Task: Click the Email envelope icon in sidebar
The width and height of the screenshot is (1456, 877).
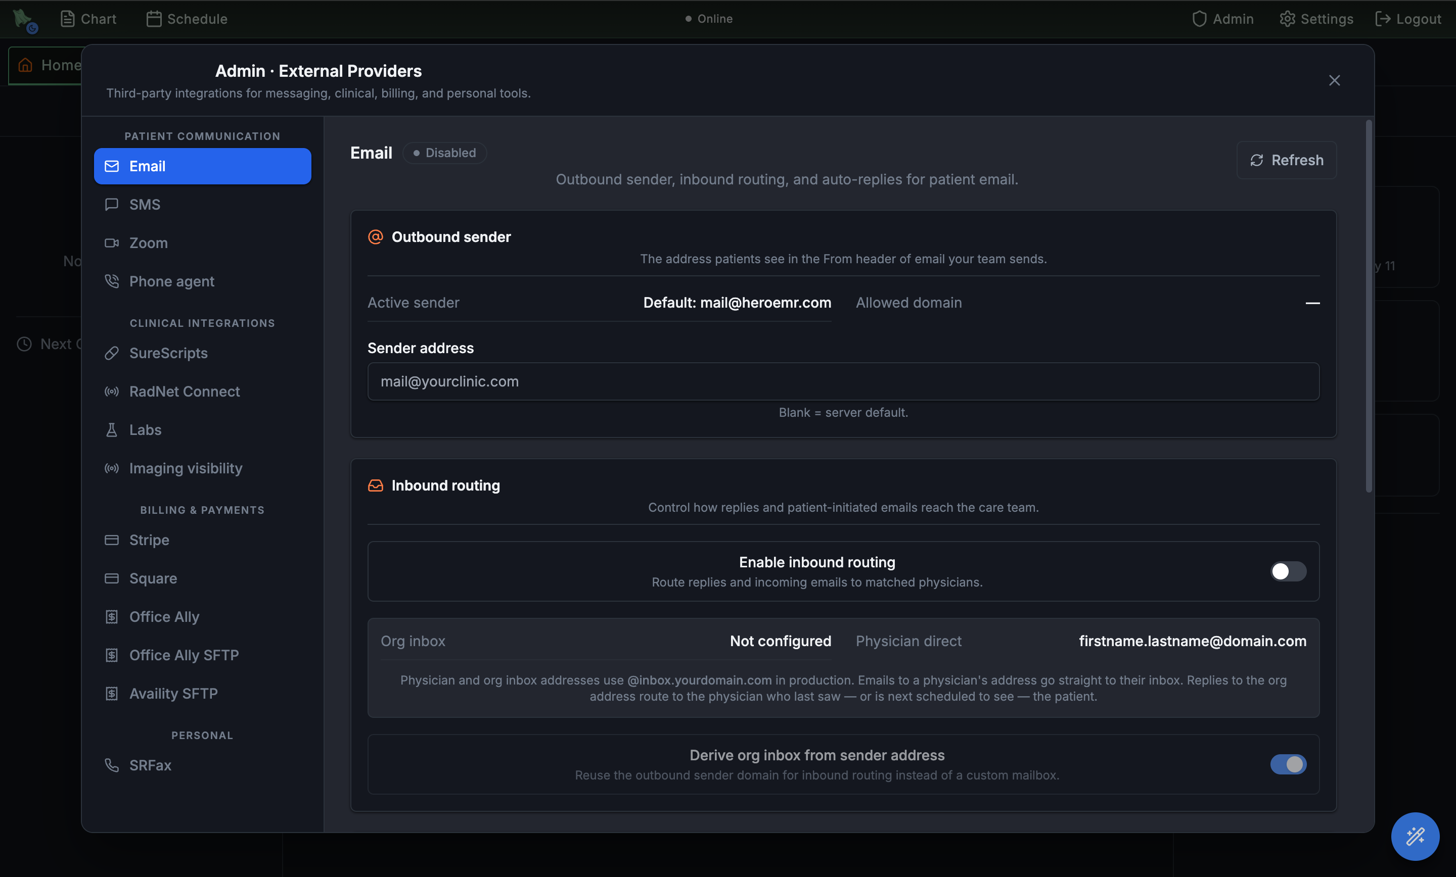Action: 112,166
